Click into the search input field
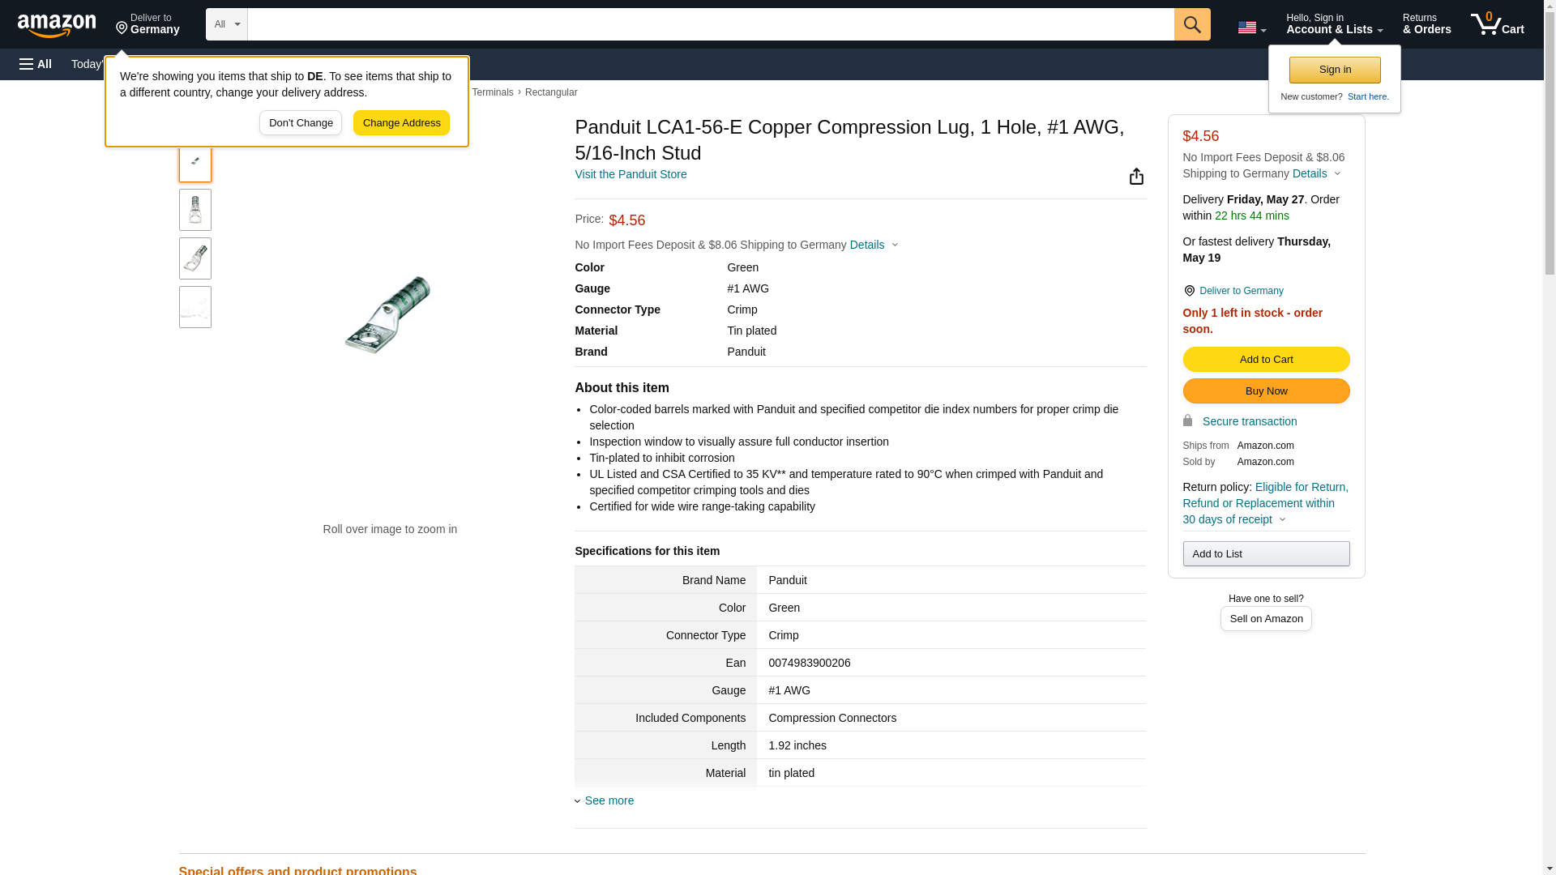The height and width of the screenshot is (875, 1556). 710,24
